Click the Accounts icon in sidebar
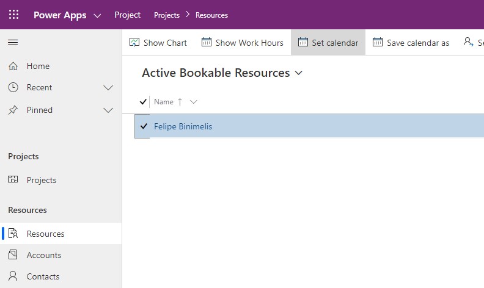 point(13,254)
